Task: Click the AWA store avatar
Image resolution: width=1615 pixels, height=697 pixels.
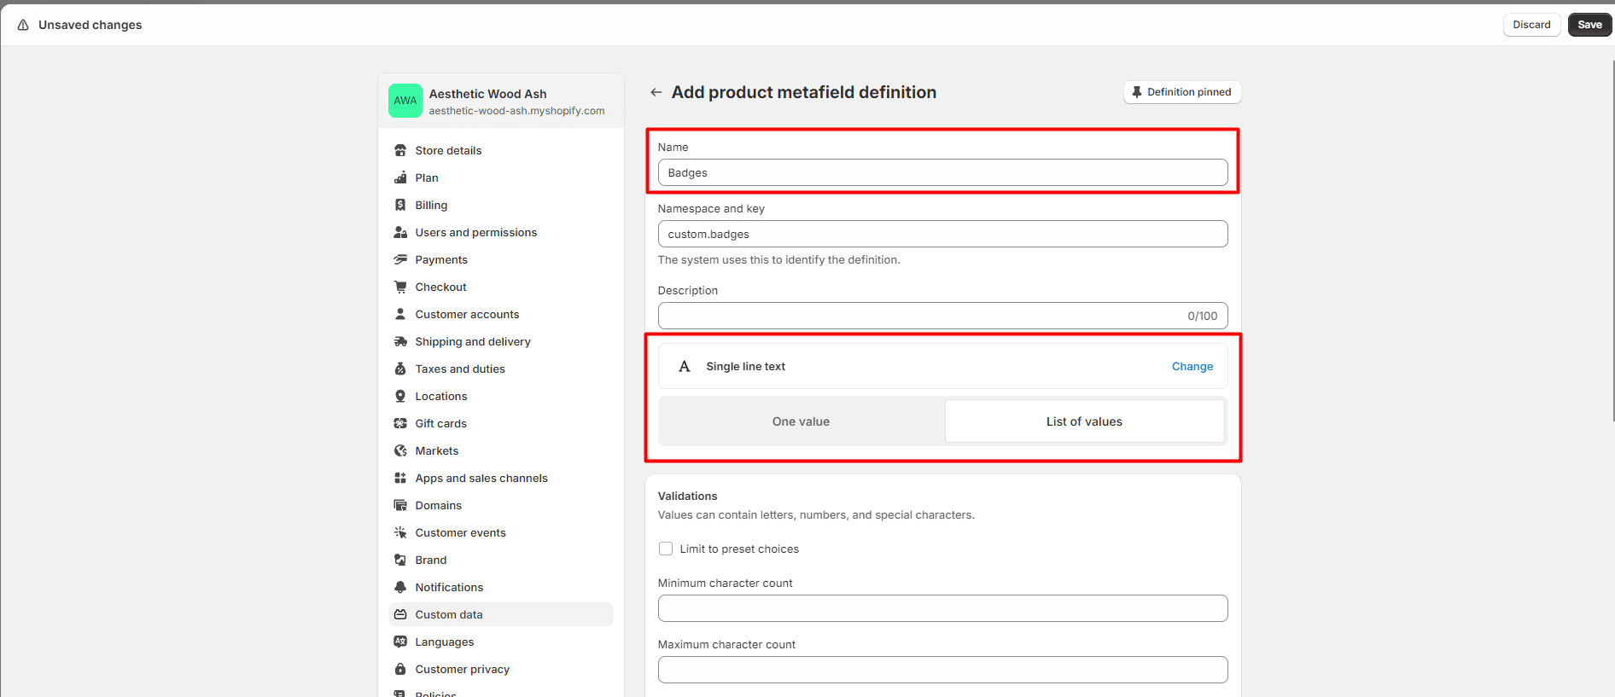Action: click(405, 101)
